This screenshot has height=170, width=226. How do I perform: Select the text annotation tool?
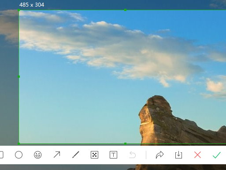point(113,155)
